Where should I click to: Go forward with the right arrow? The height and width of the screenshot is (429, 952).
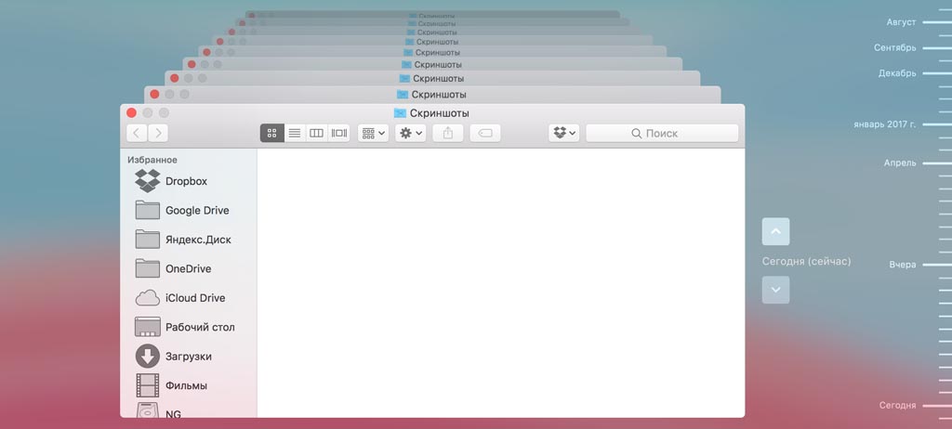coord(158,133)
